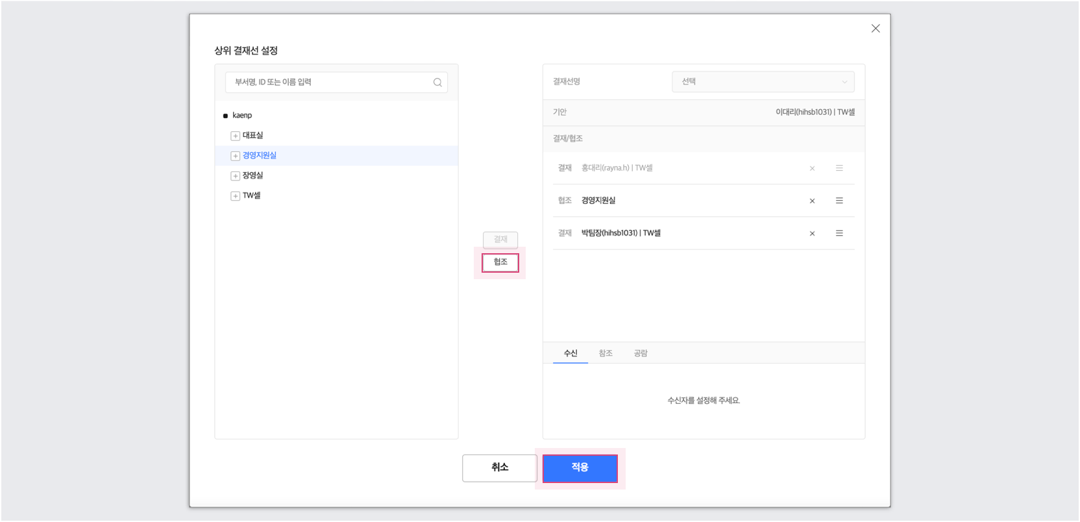Open the 결재선명 선택 dropdown
This screenshot has width=1080, height=522.
click(x=763, y=82)
